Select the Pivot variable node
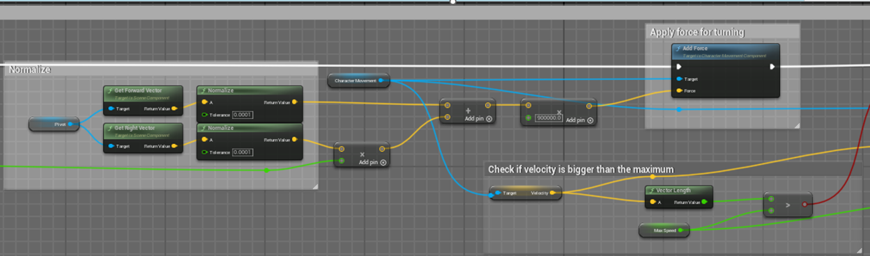Image resolution: width=870 pixels, height=256 pixels. tap(54, 124)
